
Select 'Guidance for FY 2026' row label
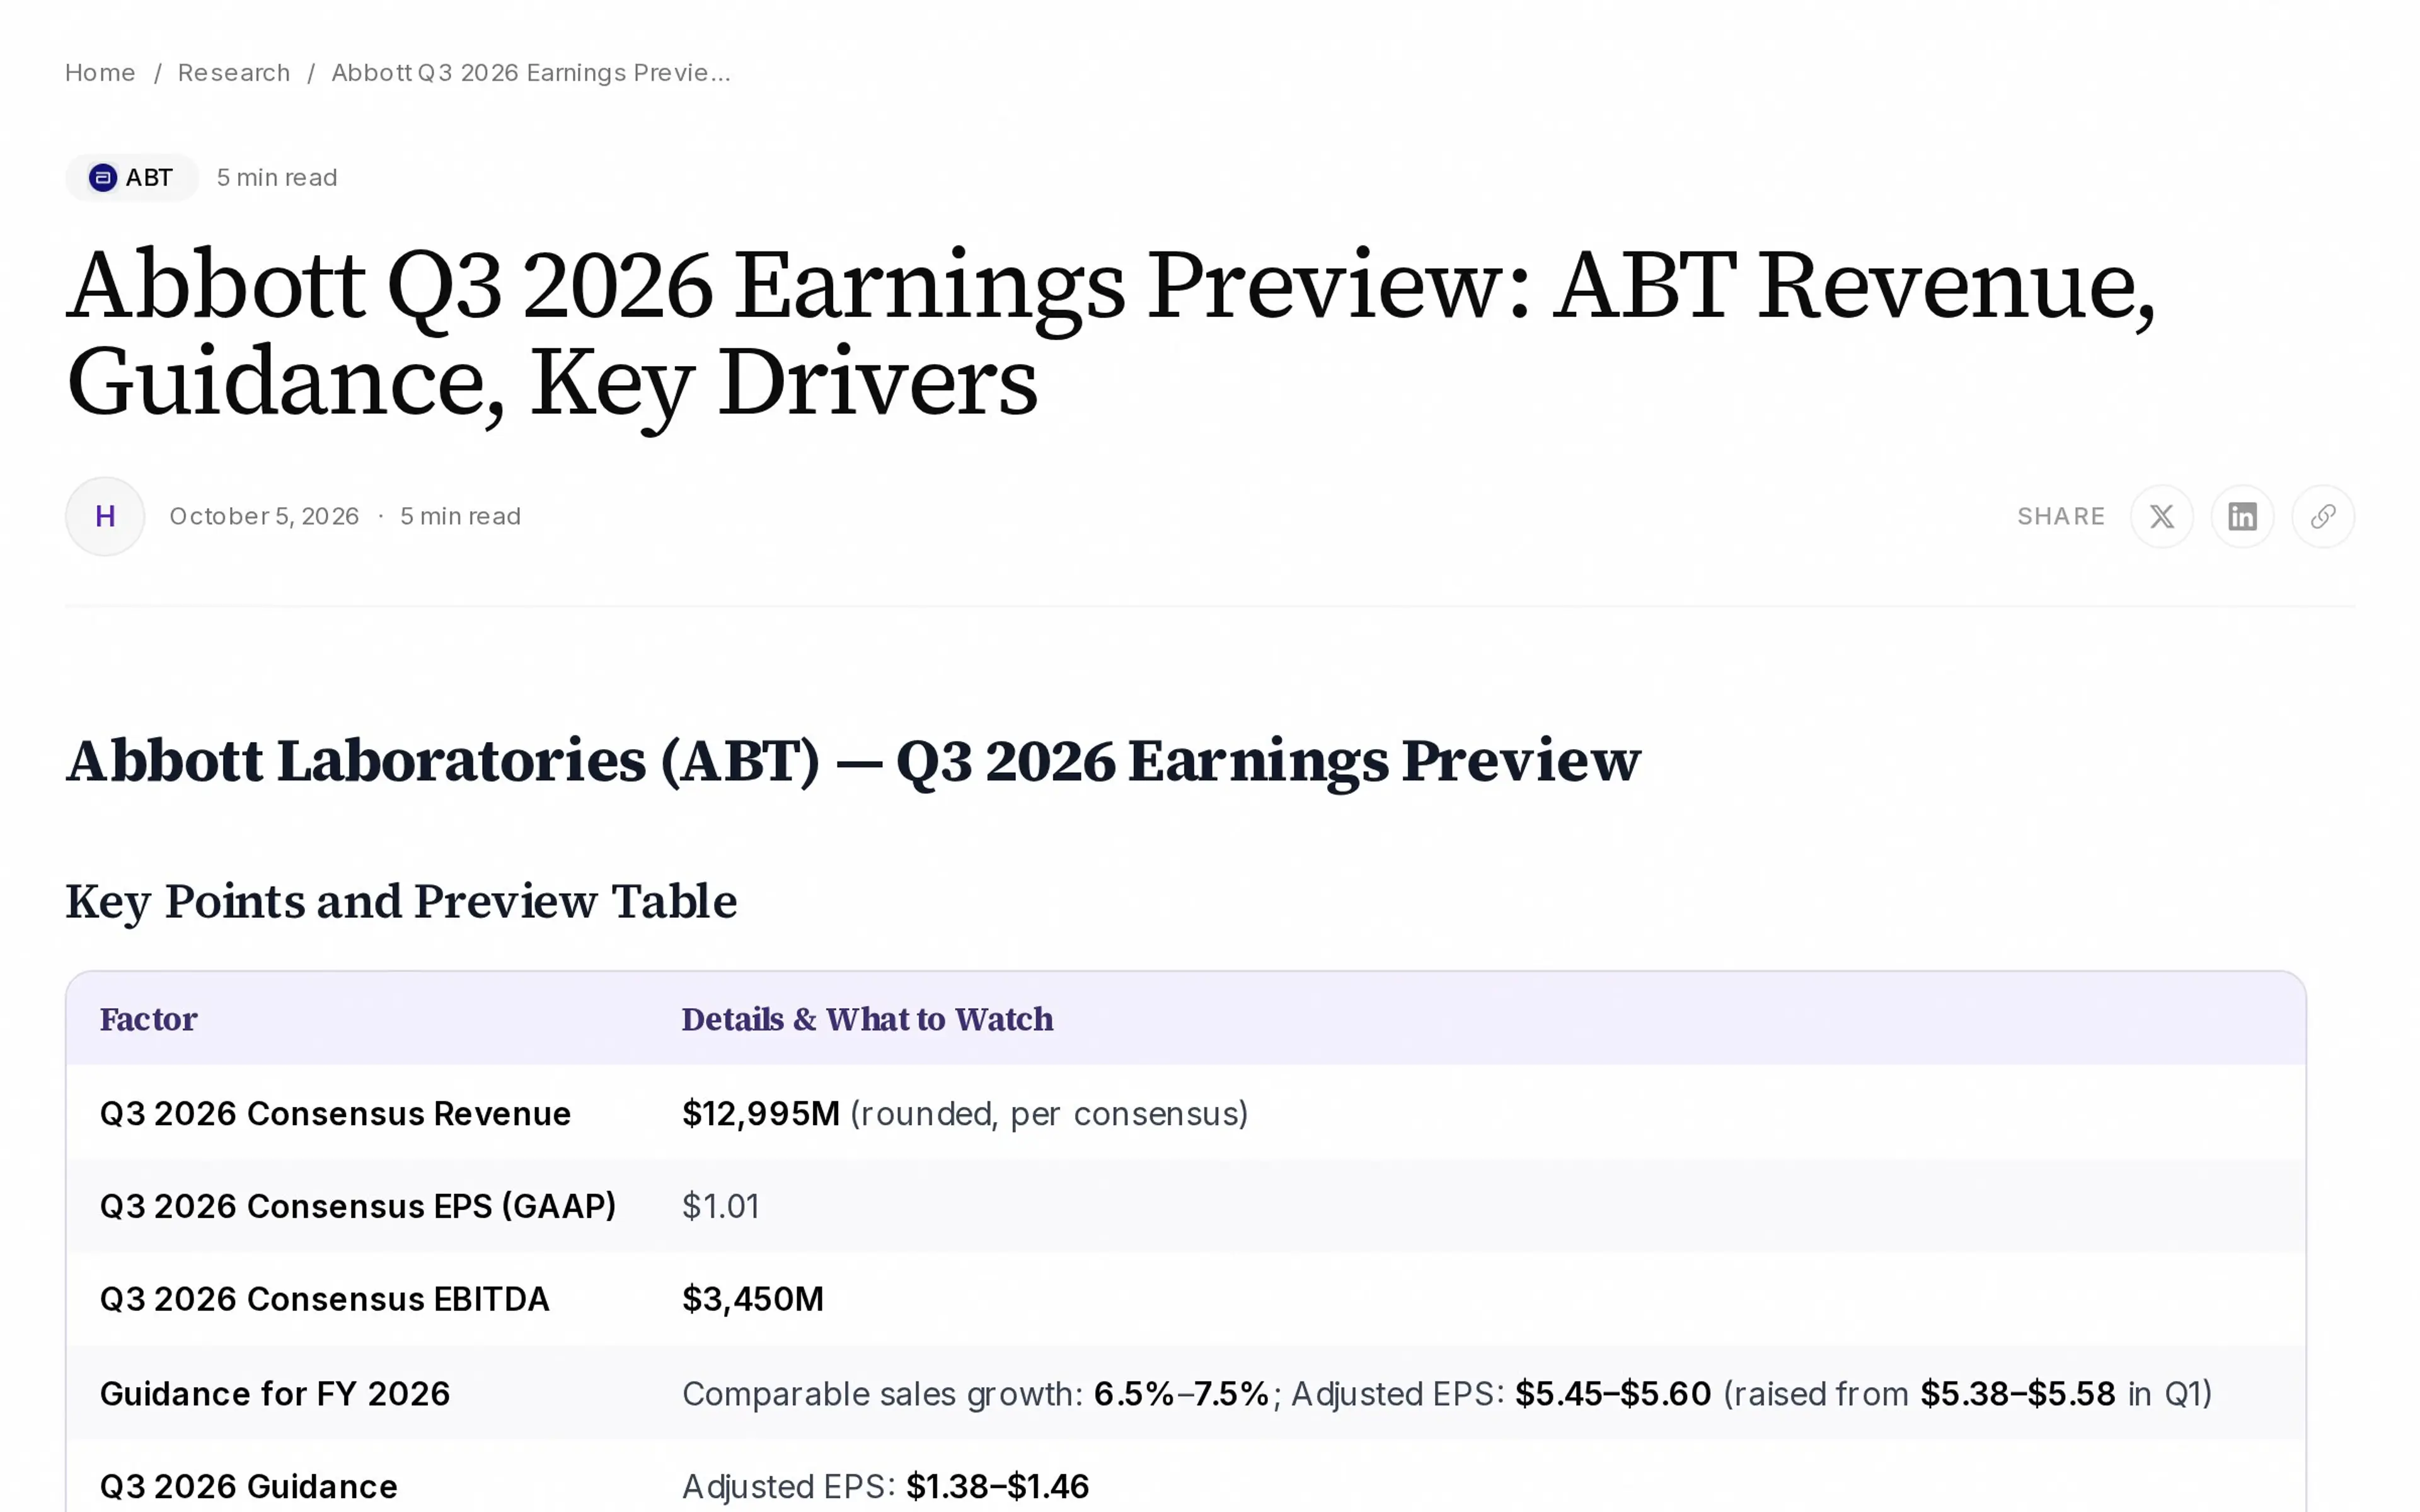(x=275, y=1393)
